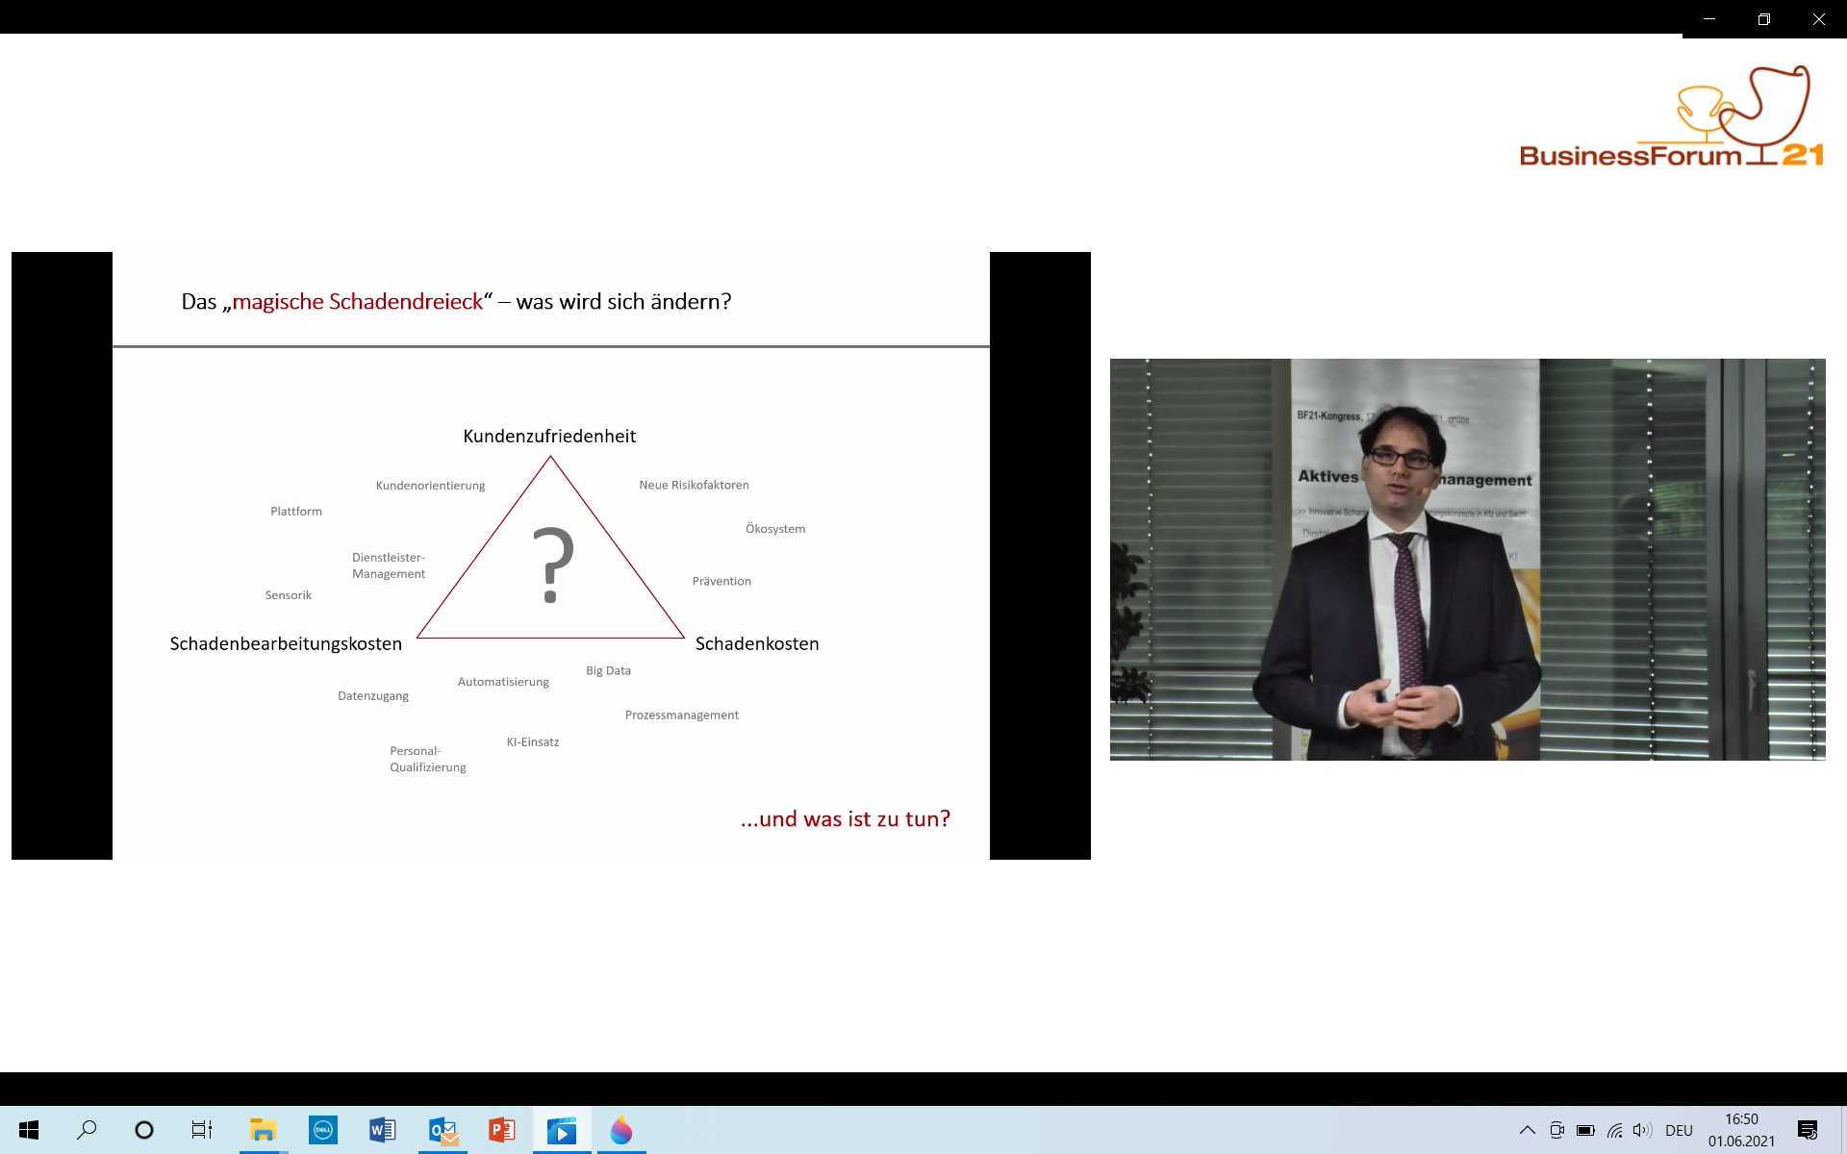Open the battery status tray icon

click(x=1585, y=1130)
